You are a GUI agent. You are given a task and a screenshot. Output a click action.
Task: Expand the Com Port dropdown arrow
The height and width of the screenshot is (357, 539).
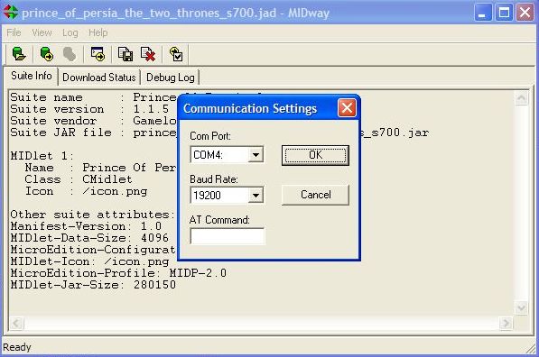pos(256,155)
